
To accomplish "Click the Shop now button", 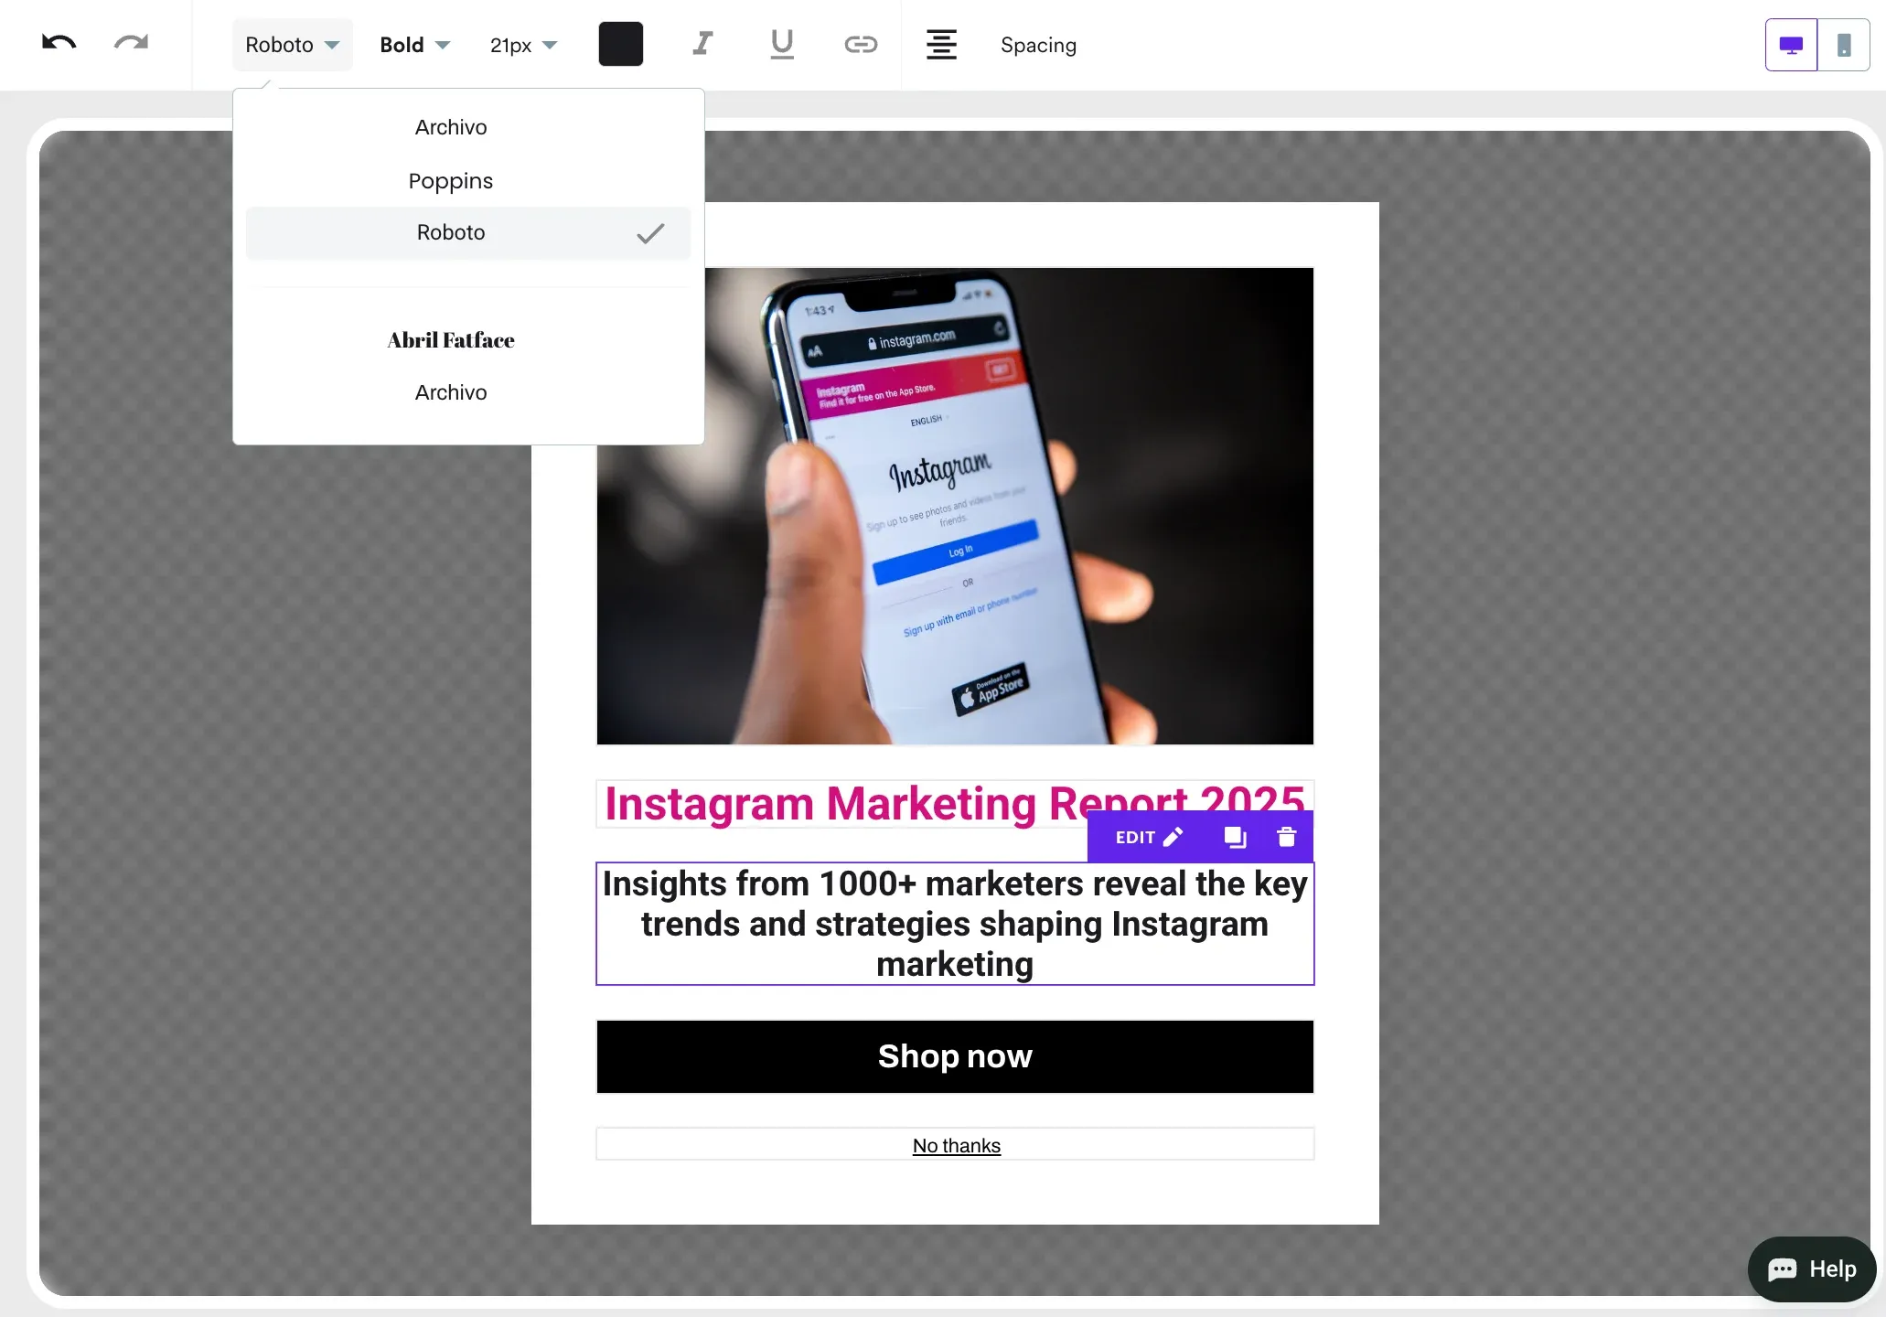I will [x=955, y=1056].
